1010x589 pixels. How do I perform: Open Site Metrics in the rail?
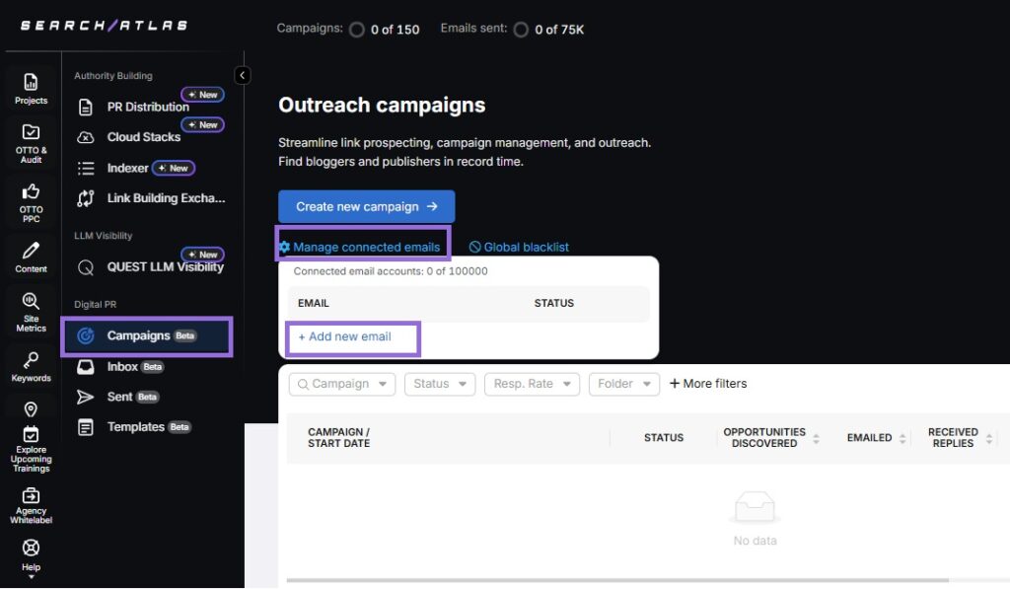pyautogui.click(x=31, y=313)
